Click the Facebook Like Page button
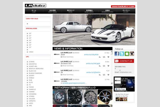The width and height of the screenshot is (160, 107). (x=120, y=89)
